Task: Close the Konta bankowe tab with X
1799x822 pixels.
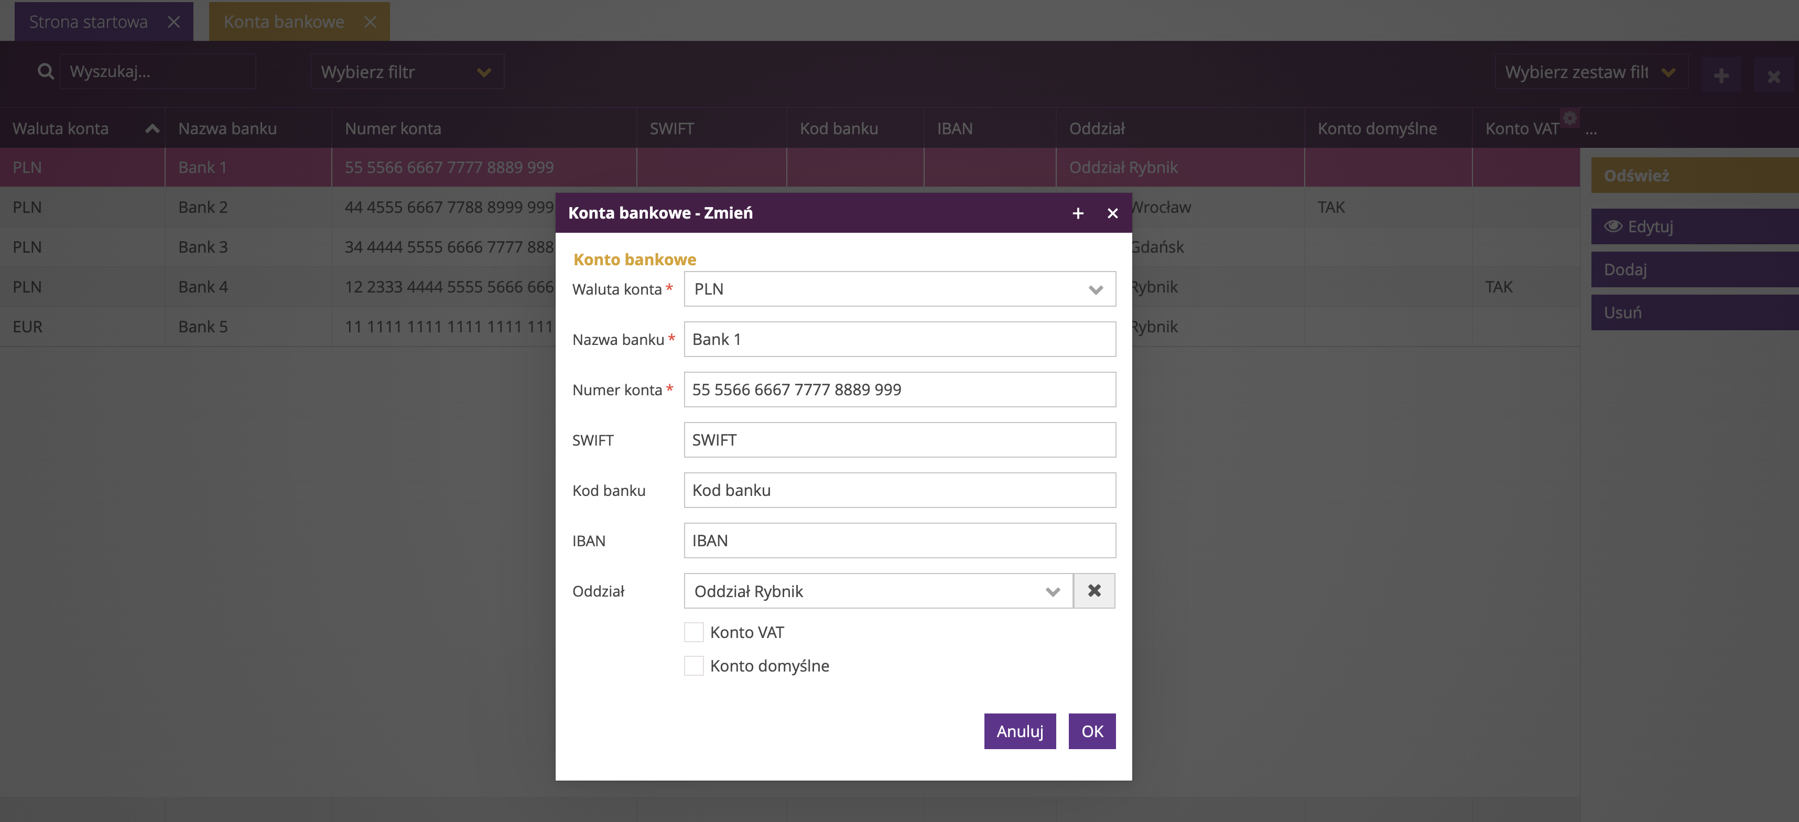Action: click(x=370, y=21)
